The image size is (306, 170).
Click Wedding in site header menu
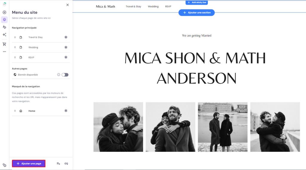tap(153, 7)
